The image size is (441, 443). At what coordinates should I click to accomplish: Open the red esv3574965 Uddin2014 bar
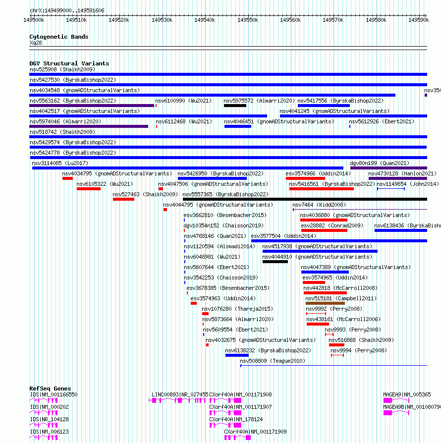(x=314, y=283)
